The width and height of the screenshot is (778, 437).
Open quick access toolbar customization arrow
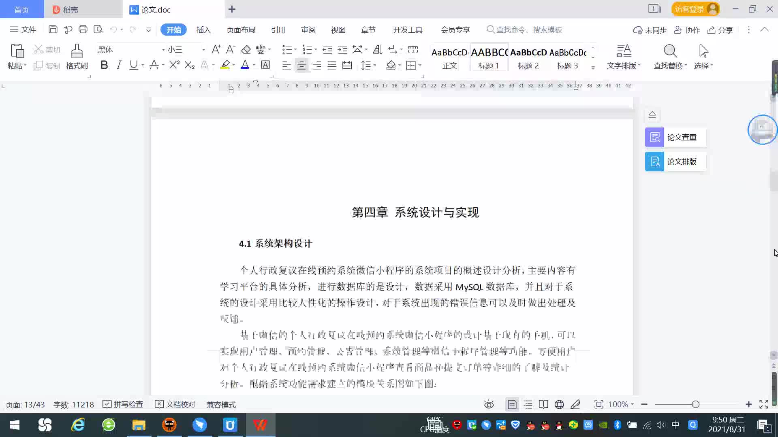(148, 30)
